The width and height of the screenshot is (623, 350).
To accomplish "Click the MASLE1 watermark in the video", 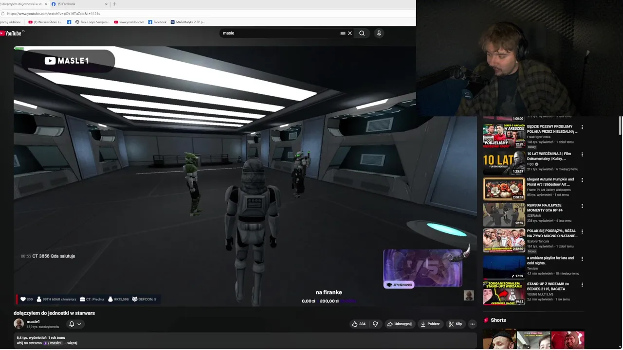I will click(x=67, y=61).
